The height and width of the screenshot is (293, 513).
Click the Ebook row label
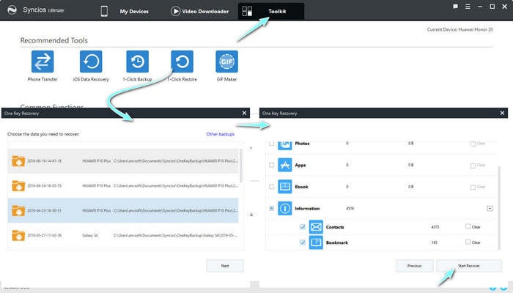302,187
